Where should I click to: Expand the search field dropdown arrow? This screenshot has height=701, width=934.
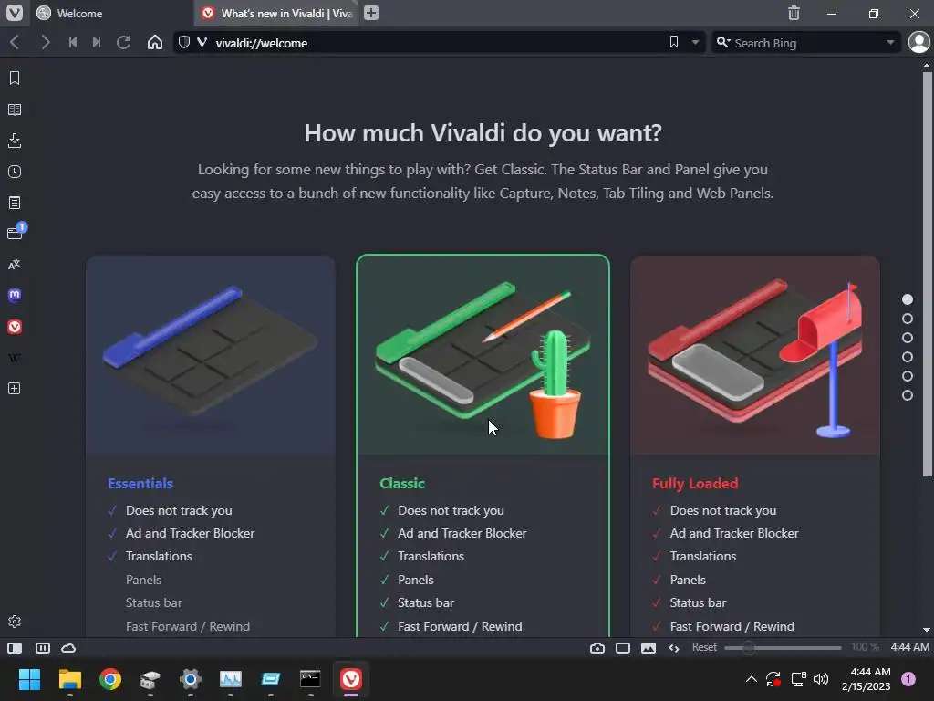click(x=890, y=42)
